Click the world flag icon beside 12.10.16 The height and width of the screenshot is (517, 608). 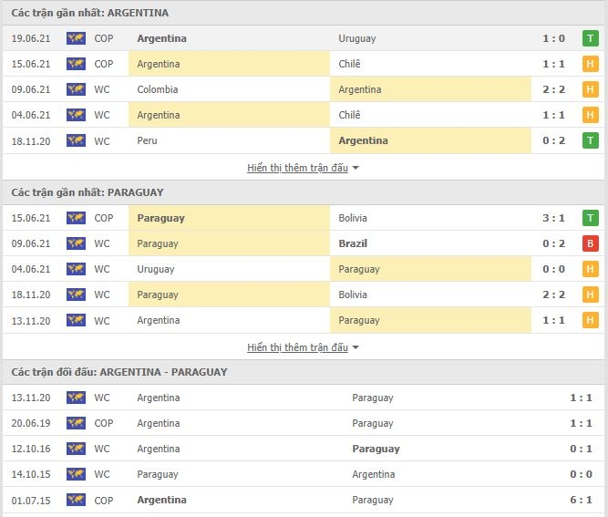pos(76,449)
